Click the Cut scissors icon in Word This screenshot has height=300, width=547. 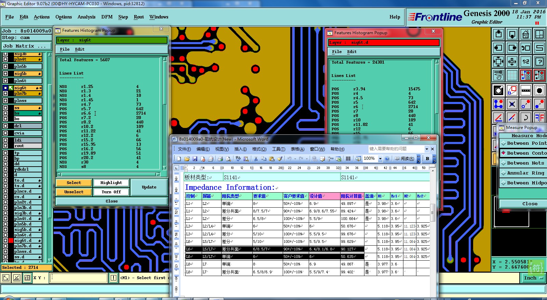pos(255,159)
